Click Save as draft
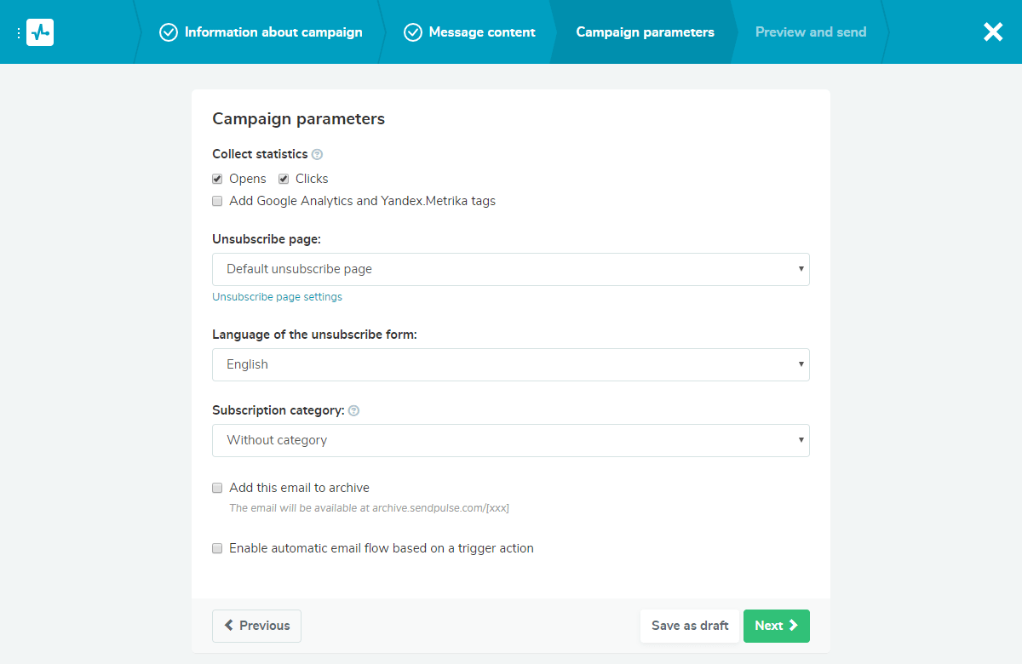The image size is (1022, 664). (x=690, y=626)
